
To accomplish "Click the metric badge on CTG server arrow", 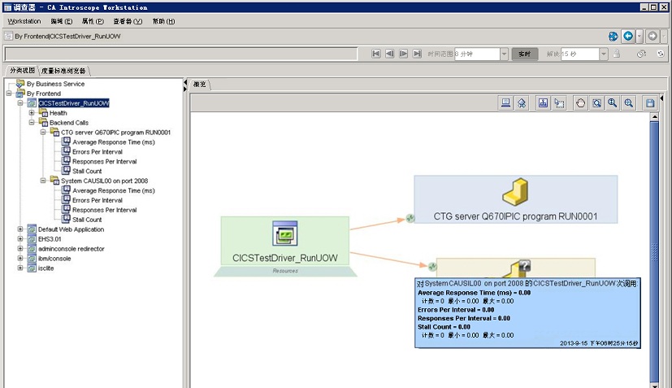I will 410,218.
